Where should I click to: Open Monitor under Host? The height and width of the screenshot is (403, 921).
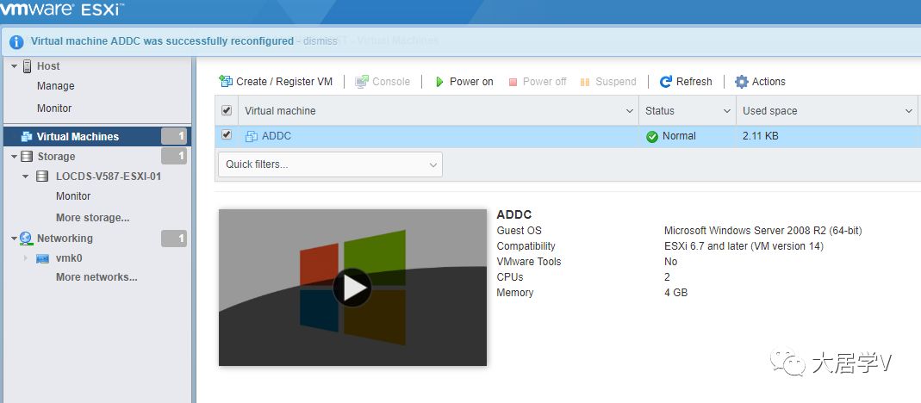[x=54, y=108]
